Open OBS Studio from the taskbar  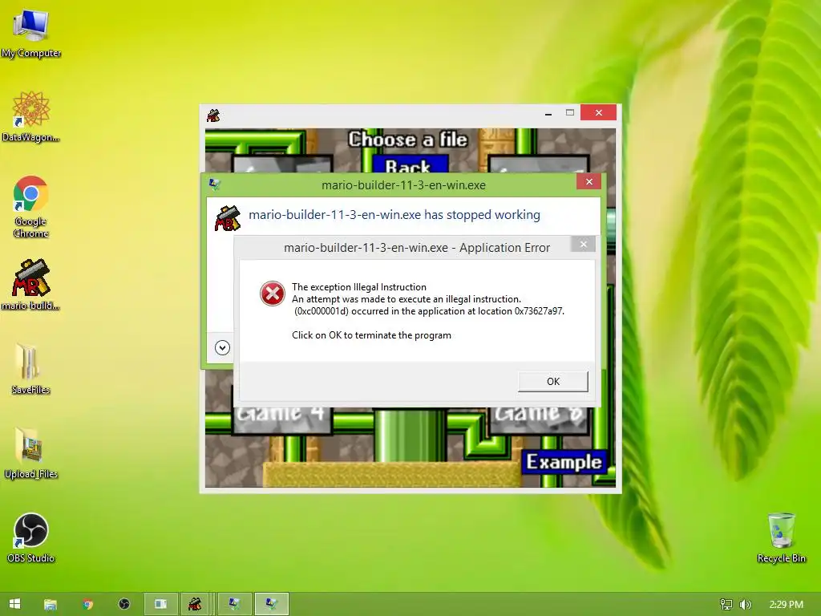pos(124,604)
